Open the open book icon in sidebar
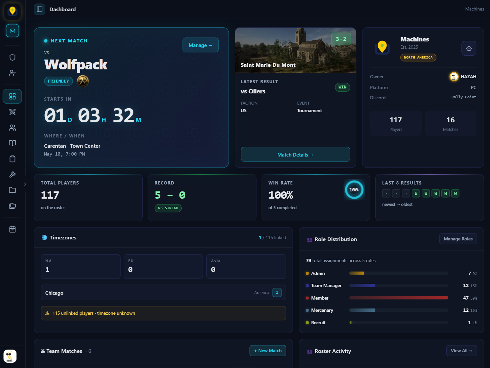 [x=12, y=143]
